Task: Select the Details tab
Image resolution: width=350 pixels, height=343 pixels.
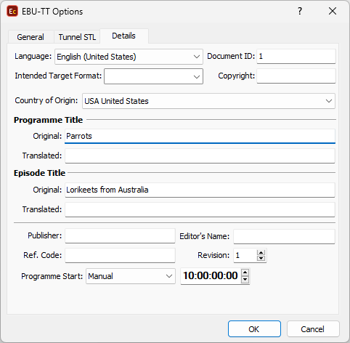Action: tap(123, 36)
